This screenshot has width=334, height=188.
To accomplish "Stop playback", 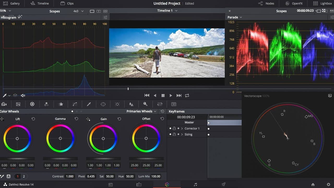I will (x=163, y=96).
